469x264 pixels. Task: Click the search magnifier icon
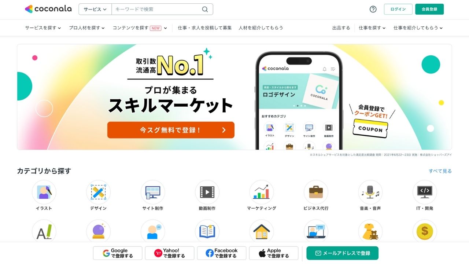pyautogui.click(x=205, y=9)
